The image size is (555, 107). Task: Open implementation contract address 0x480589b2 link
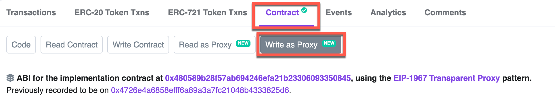tap(258, 78)
